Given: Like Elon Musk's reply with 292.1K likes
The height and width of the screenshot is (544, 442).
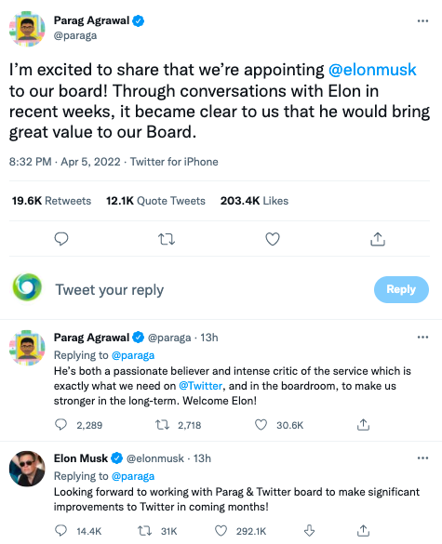Looking at the screenshot, I should [221, 531].
